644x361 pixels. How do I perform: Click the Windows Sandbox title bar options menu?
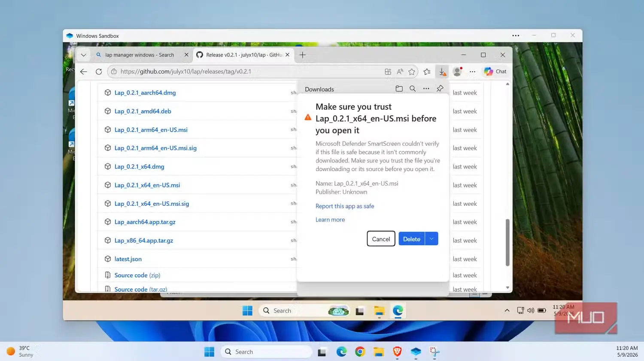pos(516,36)
